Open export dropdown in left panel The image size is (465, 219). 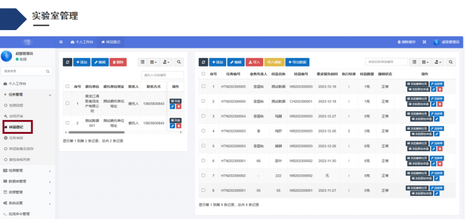coord(166,62)
